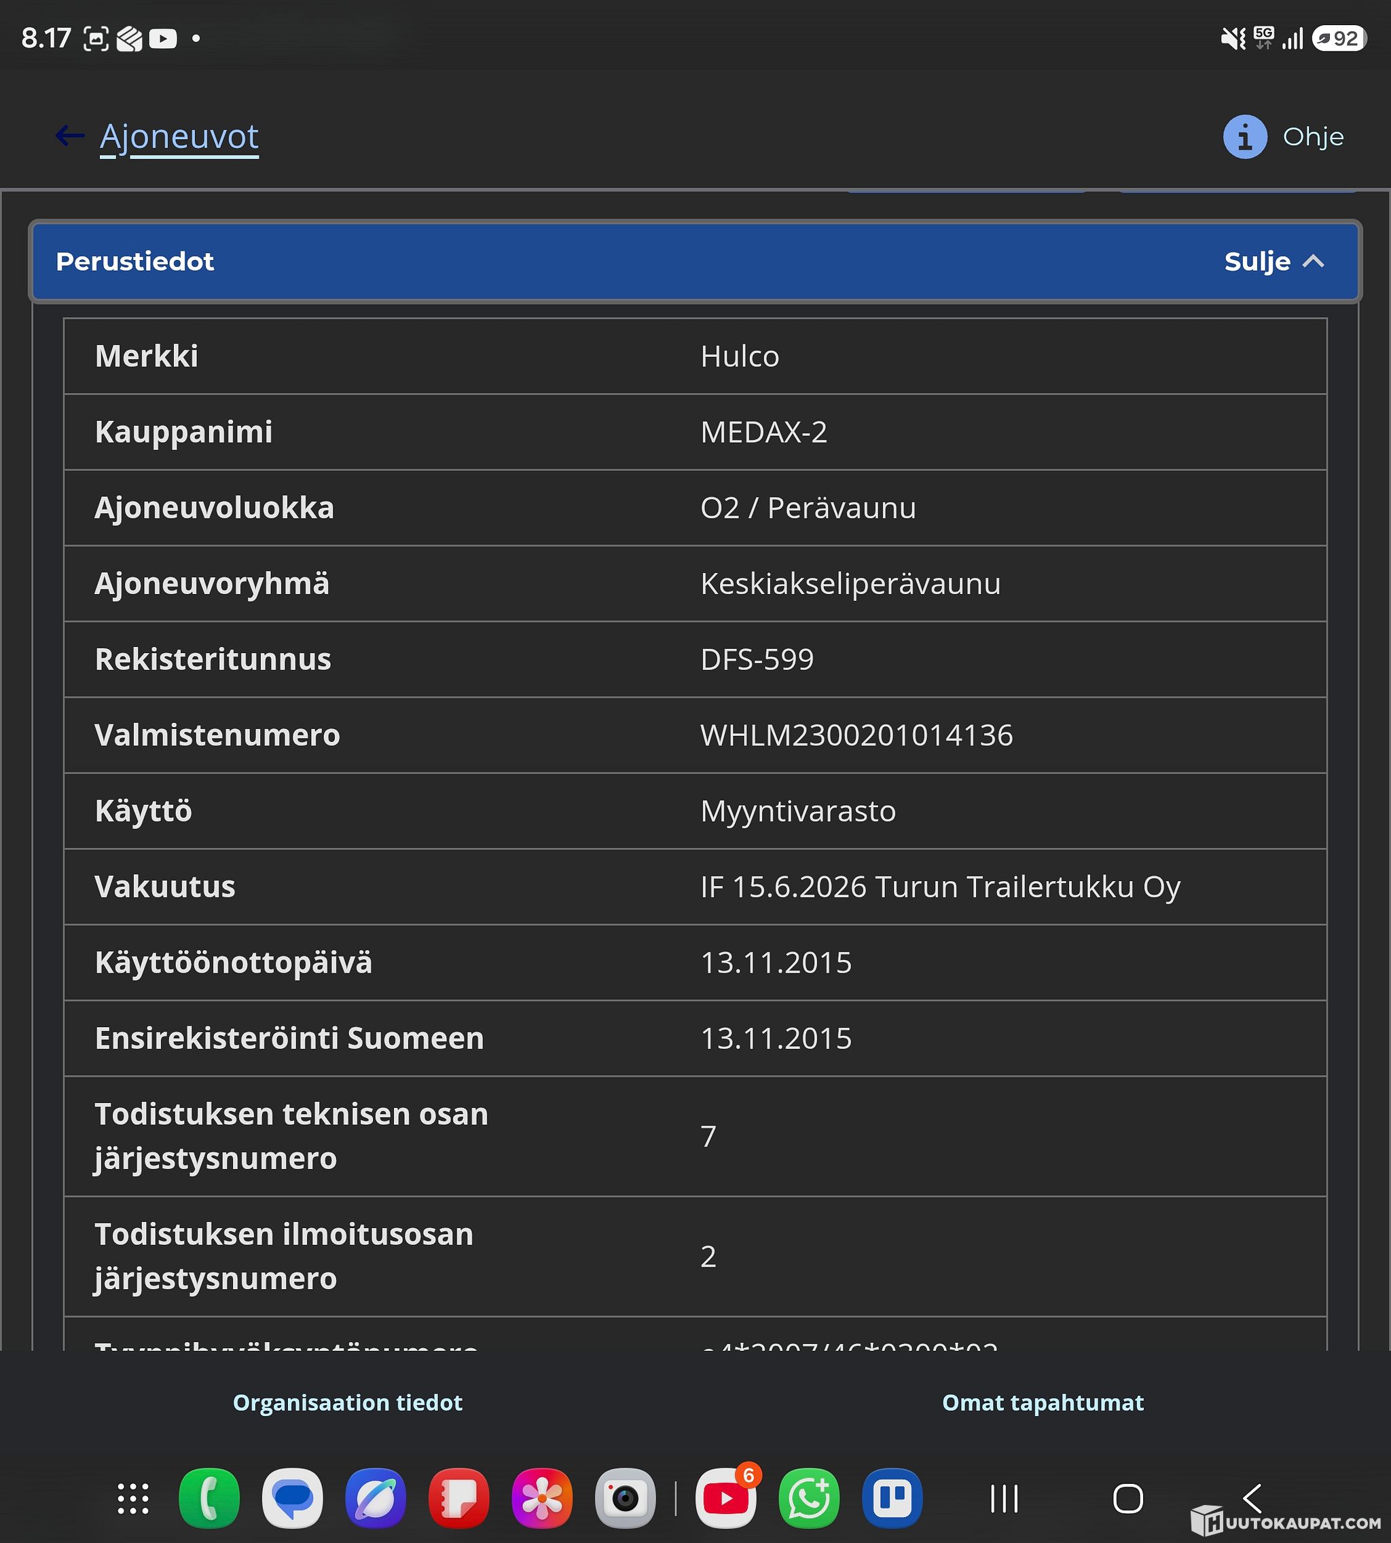The image size is (1391, 1543).
Task: Open the Ohje info icon
Action: 1245,136
